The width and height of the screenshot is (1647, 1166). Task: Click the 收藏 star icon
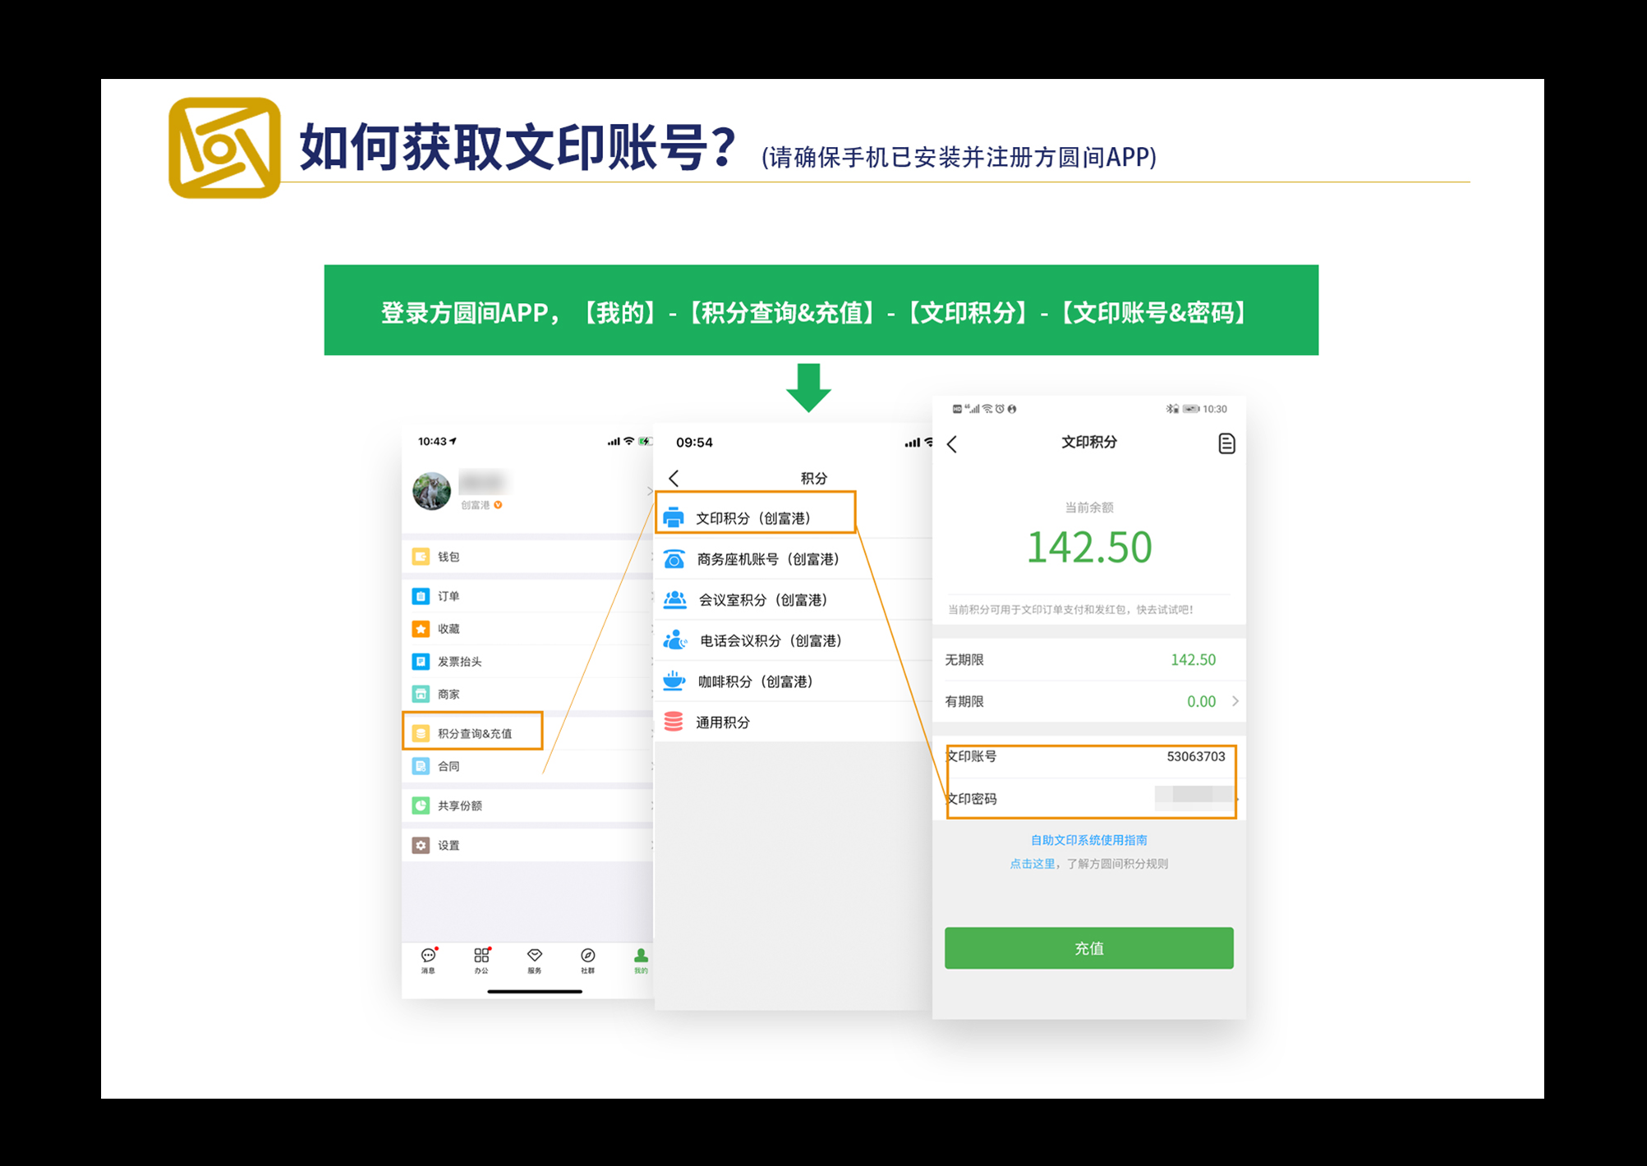point(421,629)
